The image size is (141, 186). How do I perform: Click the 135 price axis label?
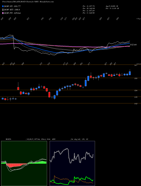136,78
